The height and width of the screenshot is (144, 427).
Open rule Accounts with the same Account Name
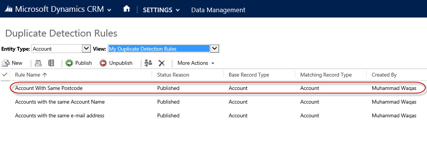(x=60, y=102)
